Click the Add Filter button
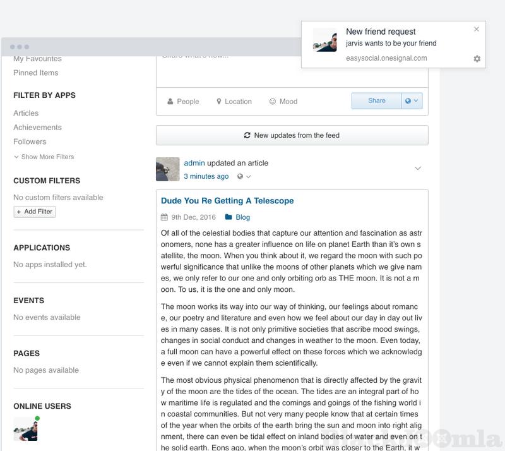Screen dimensions: 505x451 pos(35,212)
